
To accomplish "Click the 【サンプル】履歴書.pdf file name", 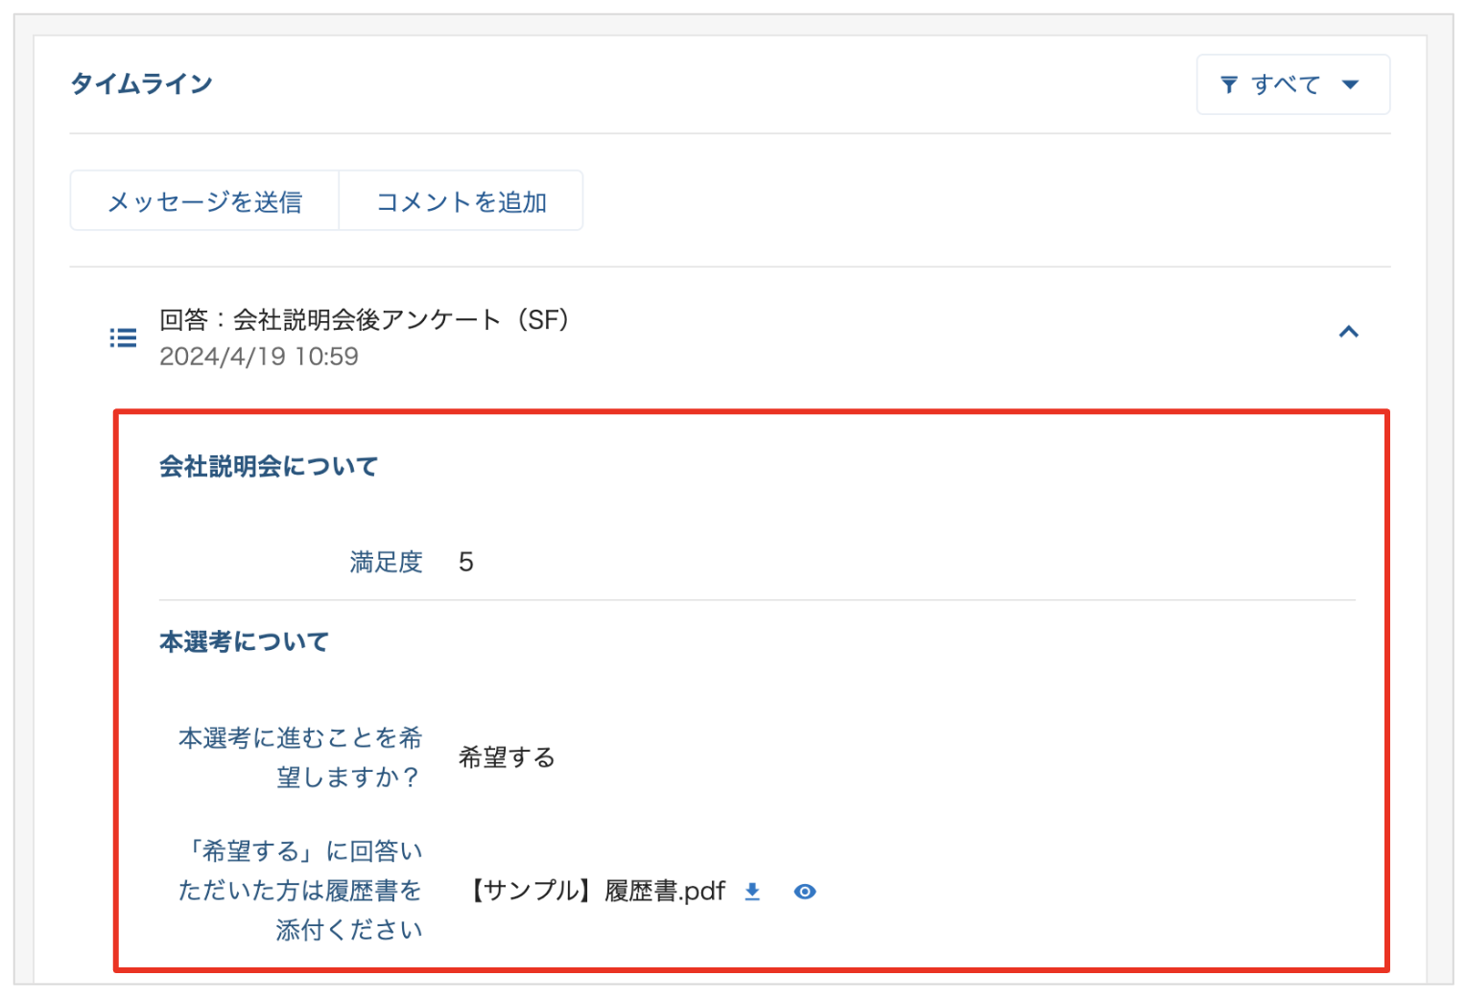I will tap(597, 892).
